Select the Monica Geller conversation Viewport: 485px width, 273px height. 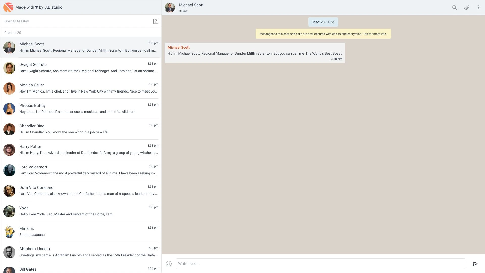click(x=81, y=88)
